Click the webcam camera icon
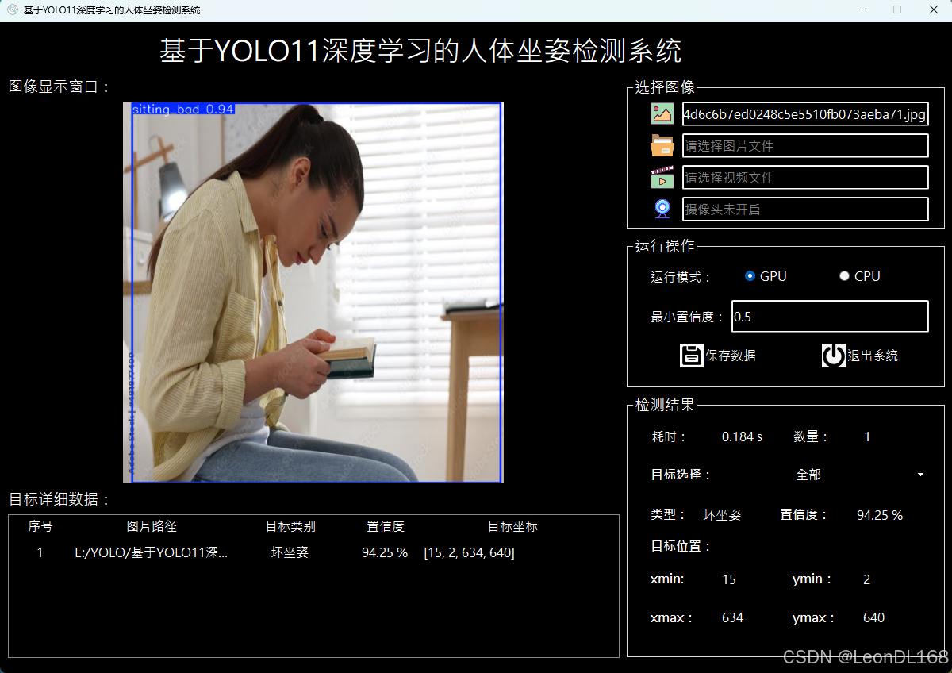 662,209
